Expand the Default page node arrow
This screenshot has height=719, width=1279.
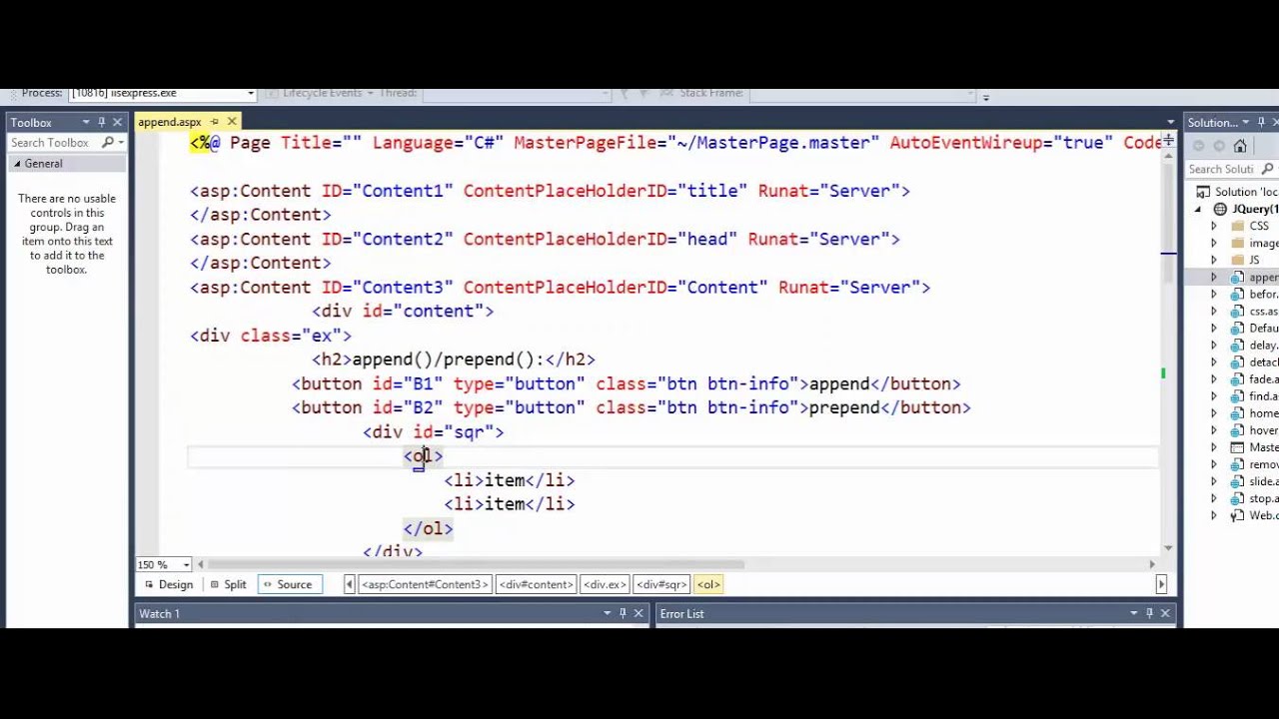point(1214,329)
